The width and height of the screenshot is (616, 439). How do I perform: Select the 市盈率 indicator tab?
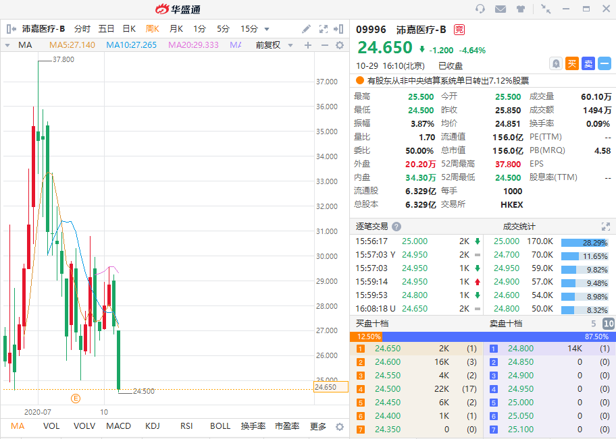287,426
